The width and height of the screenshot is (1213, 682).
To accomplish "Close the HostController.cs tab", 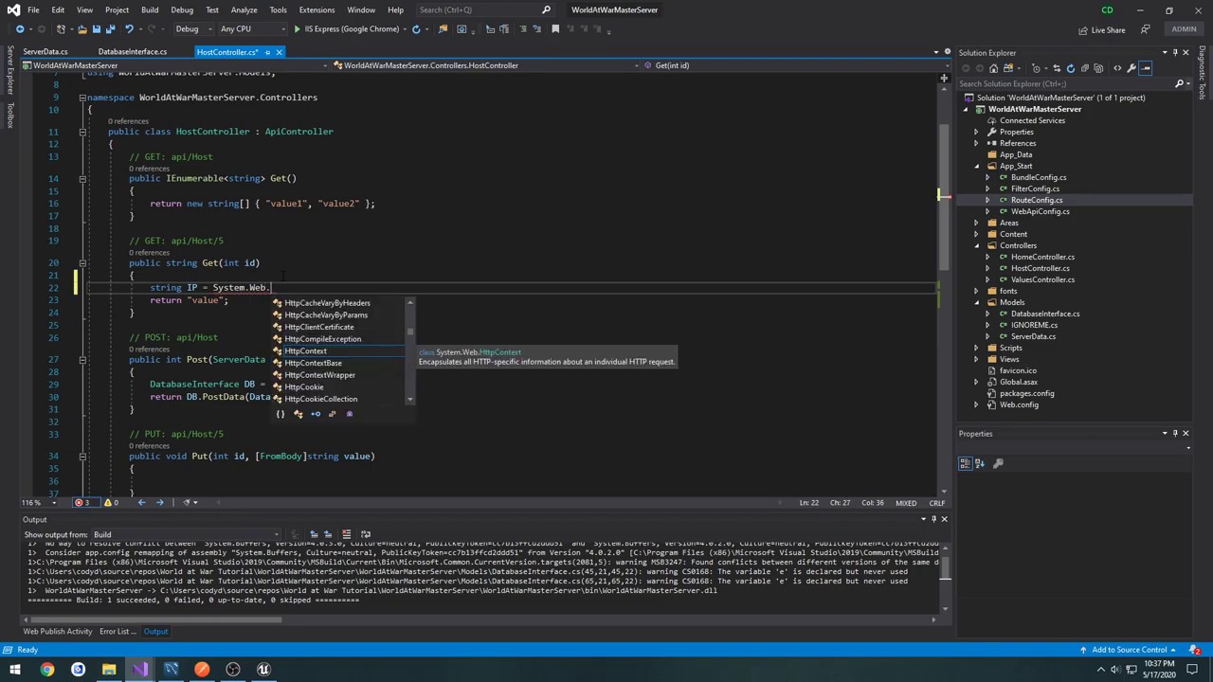I will point(279,52).
